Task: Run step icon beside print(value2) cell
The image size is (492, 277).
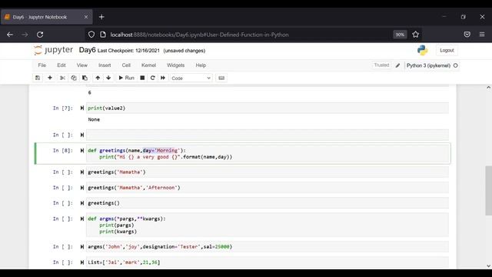Action: tap(82, 108)
